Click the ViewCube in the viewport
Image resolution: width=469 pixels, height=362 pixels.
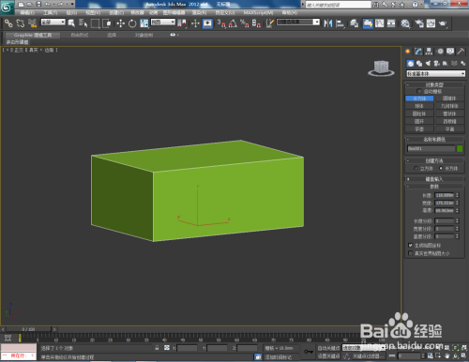381,68
